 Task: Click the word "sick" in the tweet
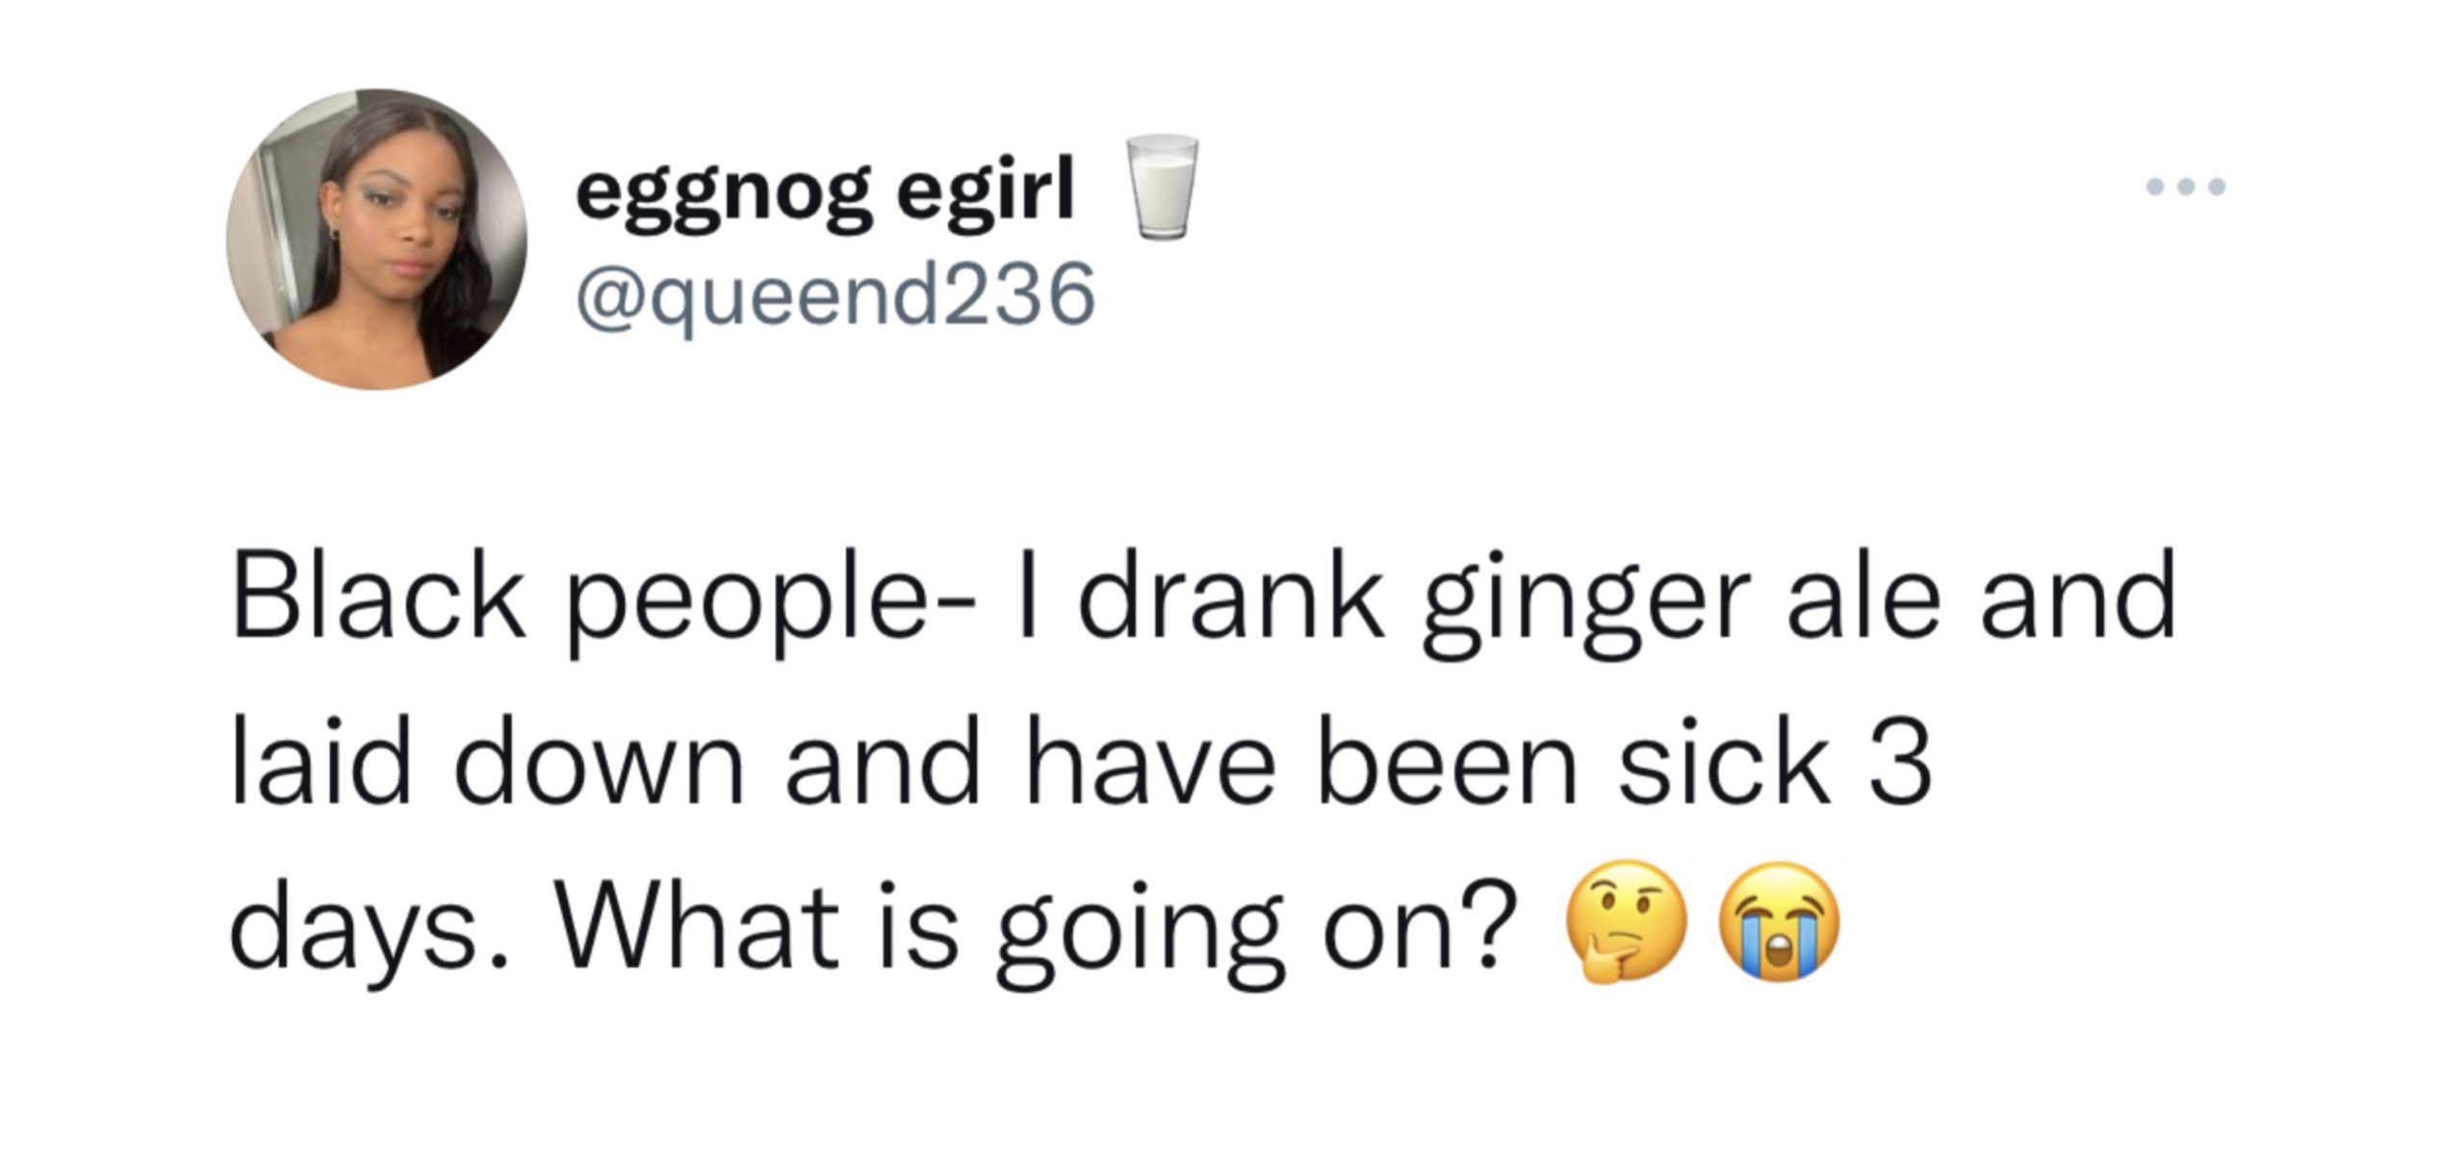[1723, 760]
